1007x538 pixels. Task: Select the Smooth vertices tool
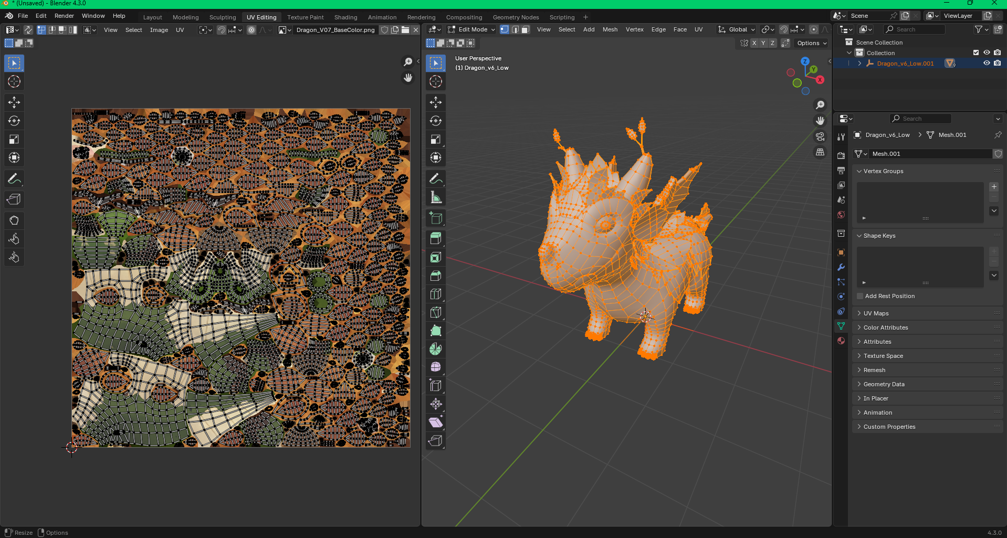click(x=436, y=367)
